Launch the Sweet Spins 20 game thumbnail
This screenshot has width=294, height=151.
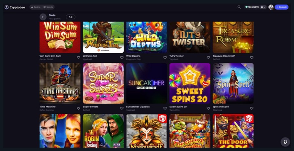[190, 83]
